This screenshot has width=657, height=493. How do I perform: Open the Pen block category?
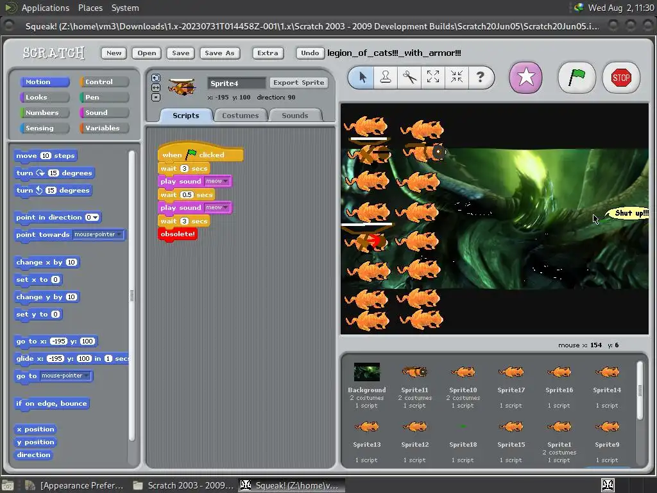104,98
